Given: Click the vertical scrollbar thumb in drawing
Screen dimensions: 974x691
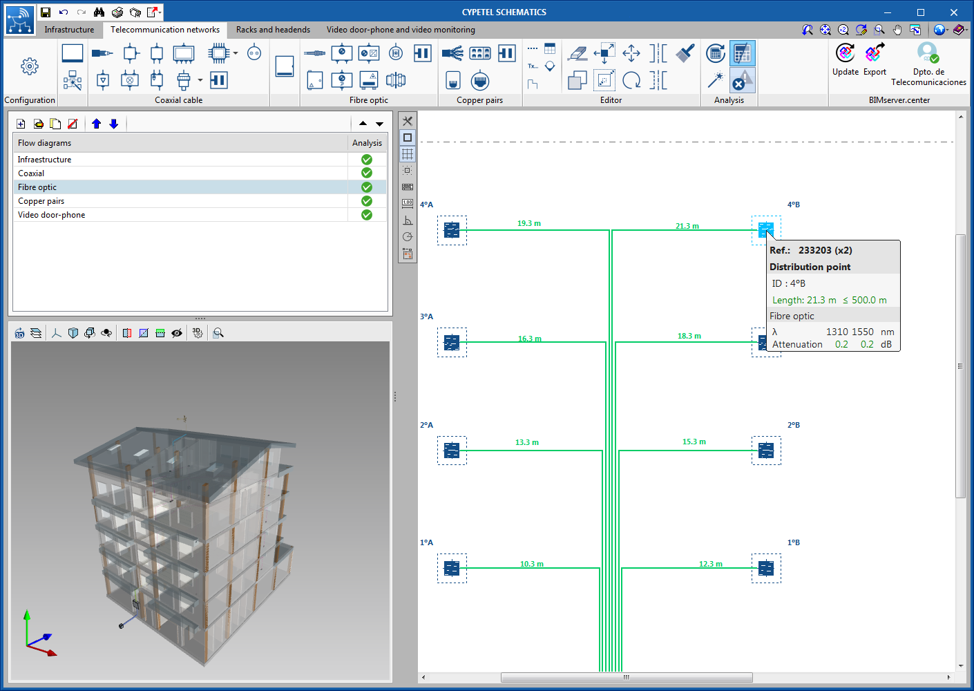Looking at the screenshot, I should (x=960, y=366).
